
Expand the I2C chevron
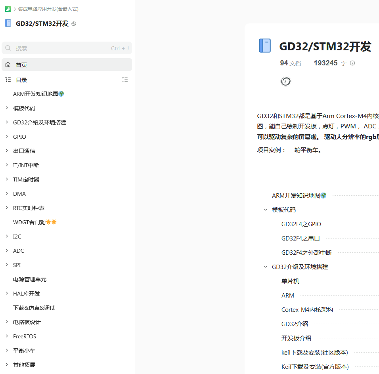pos(7,236)
